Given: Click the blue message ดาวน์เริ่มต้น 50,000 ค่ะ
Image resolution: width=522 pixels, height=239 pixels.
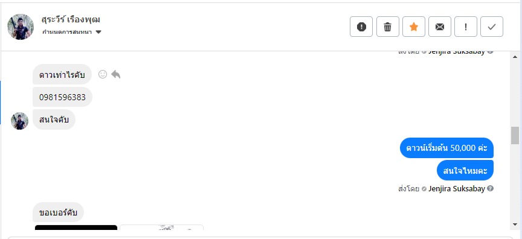Looking at the screenshot, I should click(x=446, y=148).
